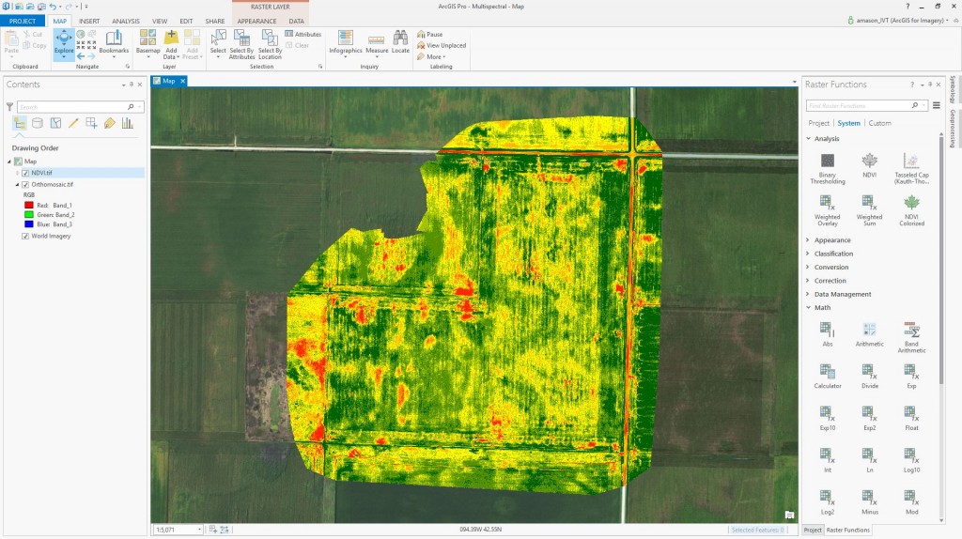Expand the Data Management category

808,294
